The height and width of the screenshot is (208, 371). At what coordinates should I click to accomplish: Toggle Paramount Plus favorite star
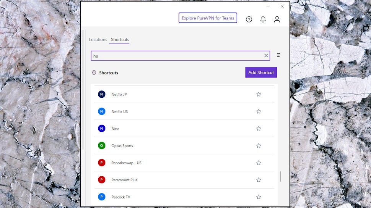coord(259,180)
